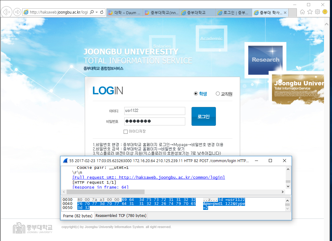Click the address bar search magnifier icon

(x=92, y=12)
